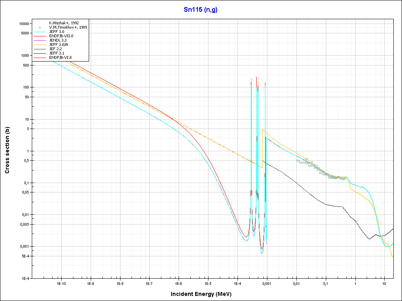Click the blue JEFF 3.1 legend line
402x301 pixels.
(40, 53)
